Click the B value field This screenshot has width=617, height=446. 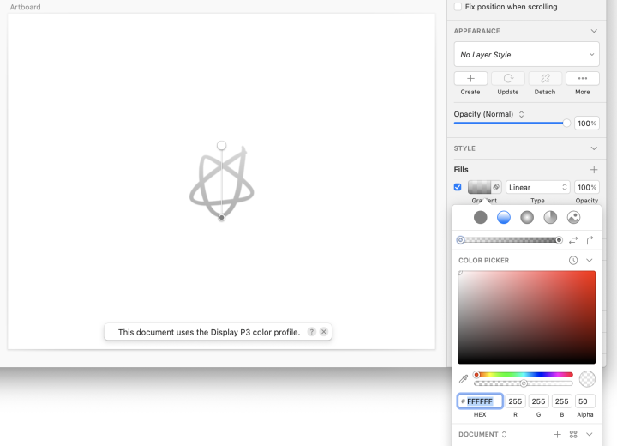tap(561, 401)
